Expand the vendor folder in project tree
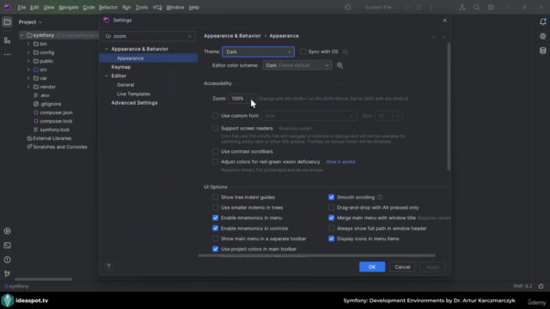 (x=28, y=87)
